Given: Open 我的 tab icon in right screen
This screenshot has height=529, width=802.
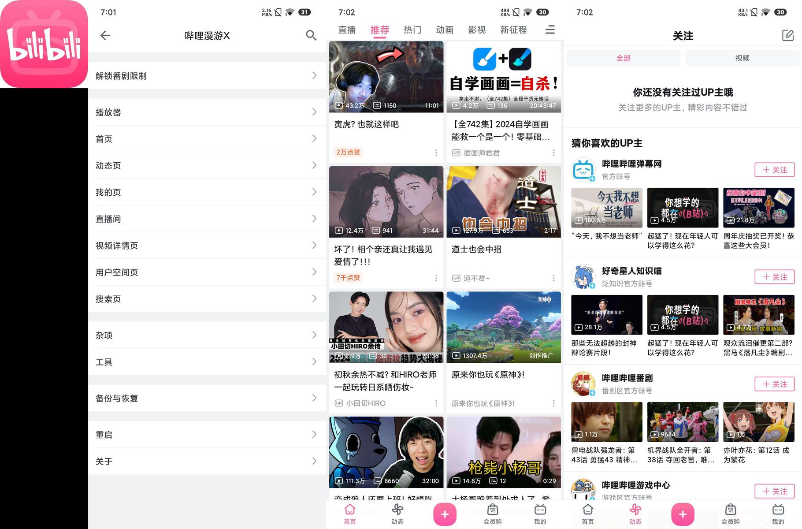Looking at the screenshot, I should point(778,514).
